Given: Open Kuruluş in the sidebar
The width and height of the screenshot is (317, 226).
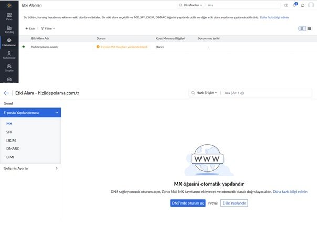Looking at the screenshot, I should point(9,29).
